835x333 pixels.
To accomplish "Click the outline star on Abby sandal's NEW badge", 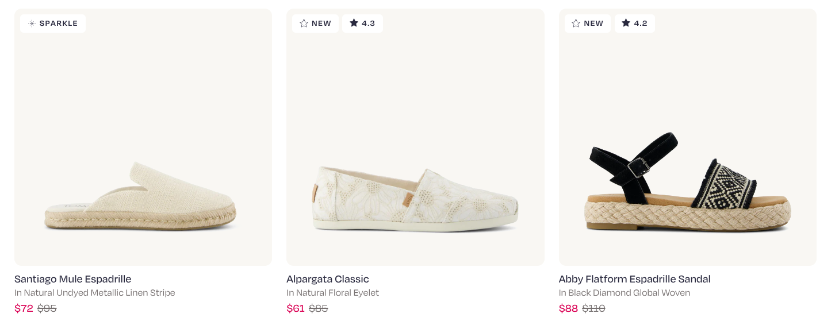I will coord(576,23).
